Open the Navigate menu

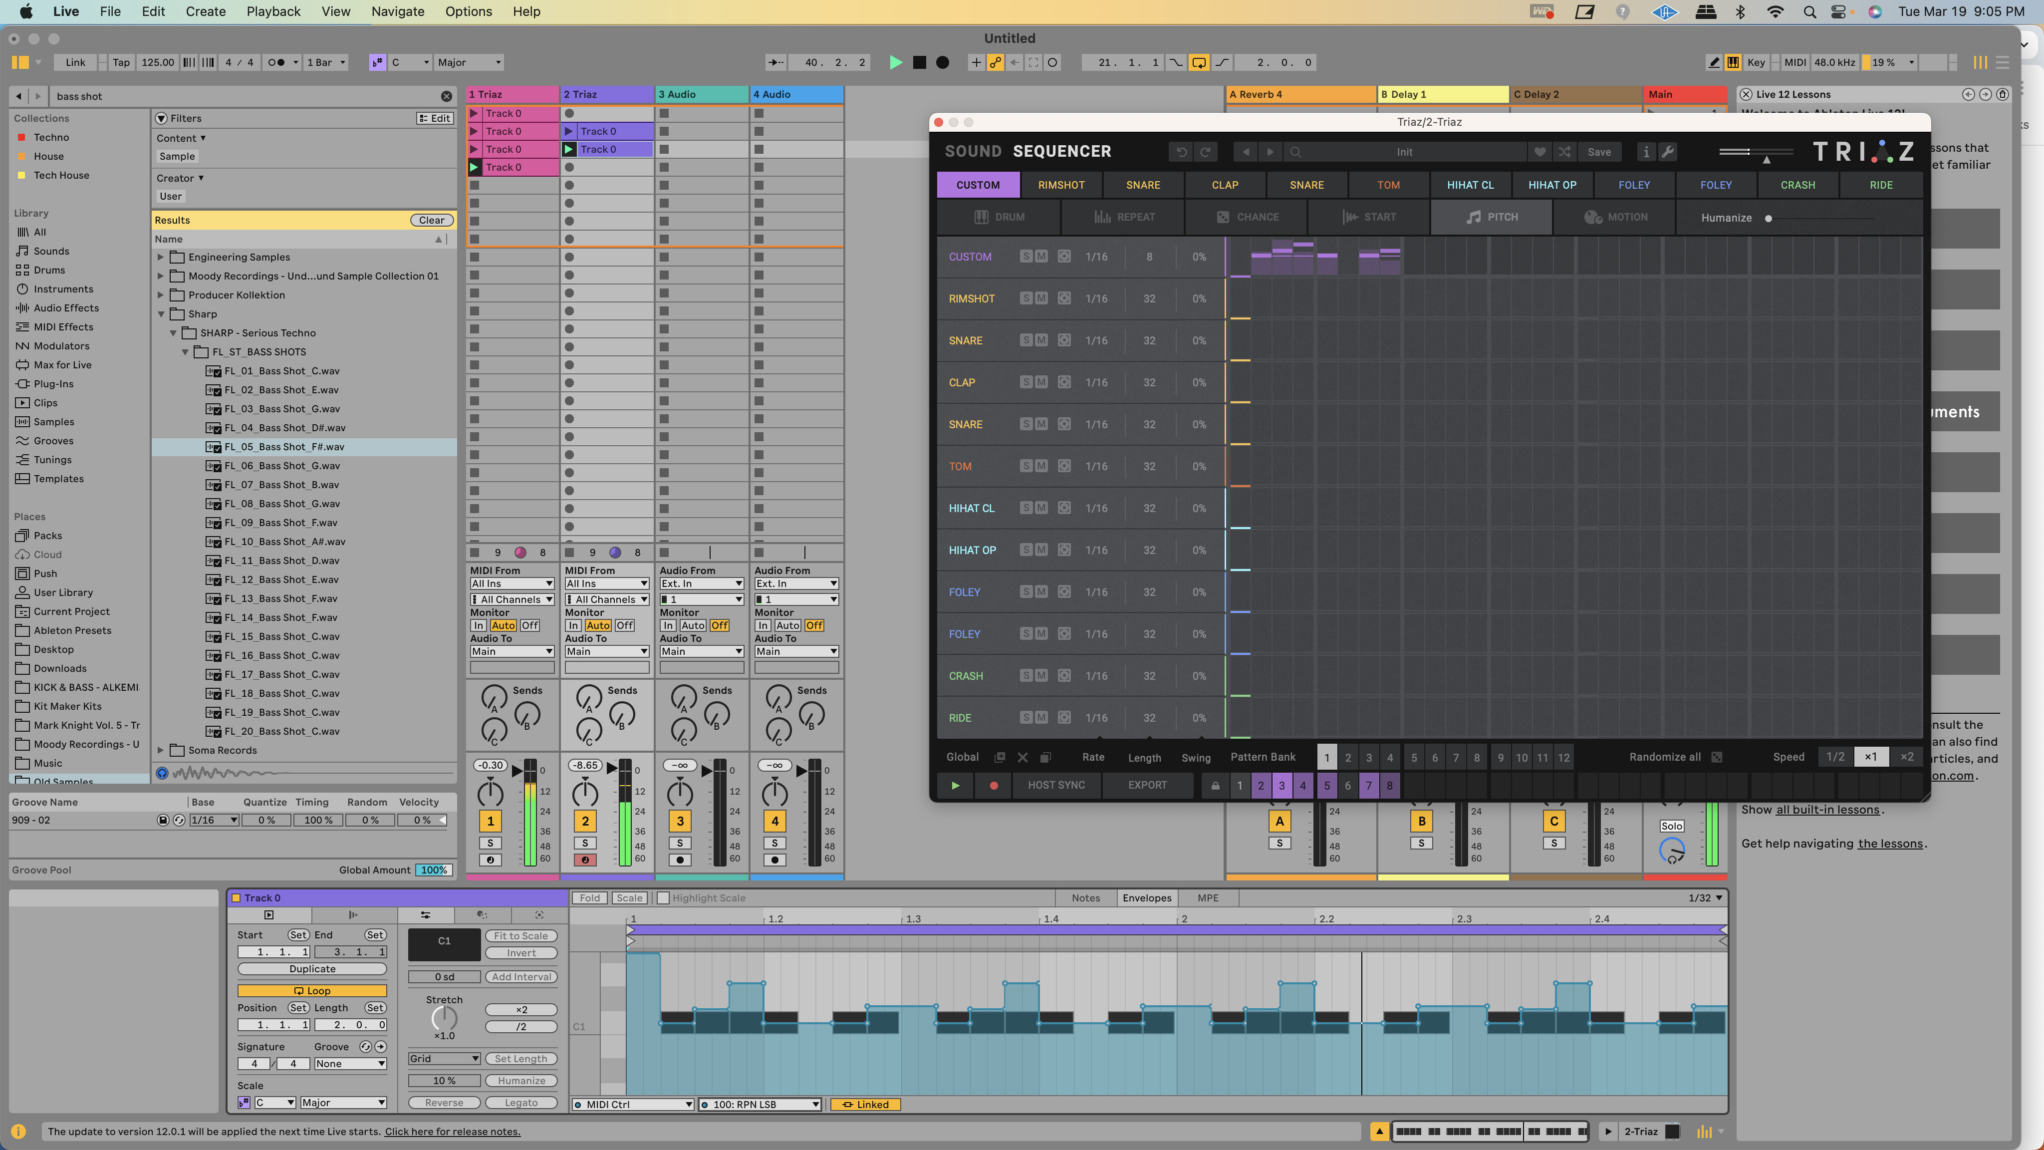click(398, 11)
